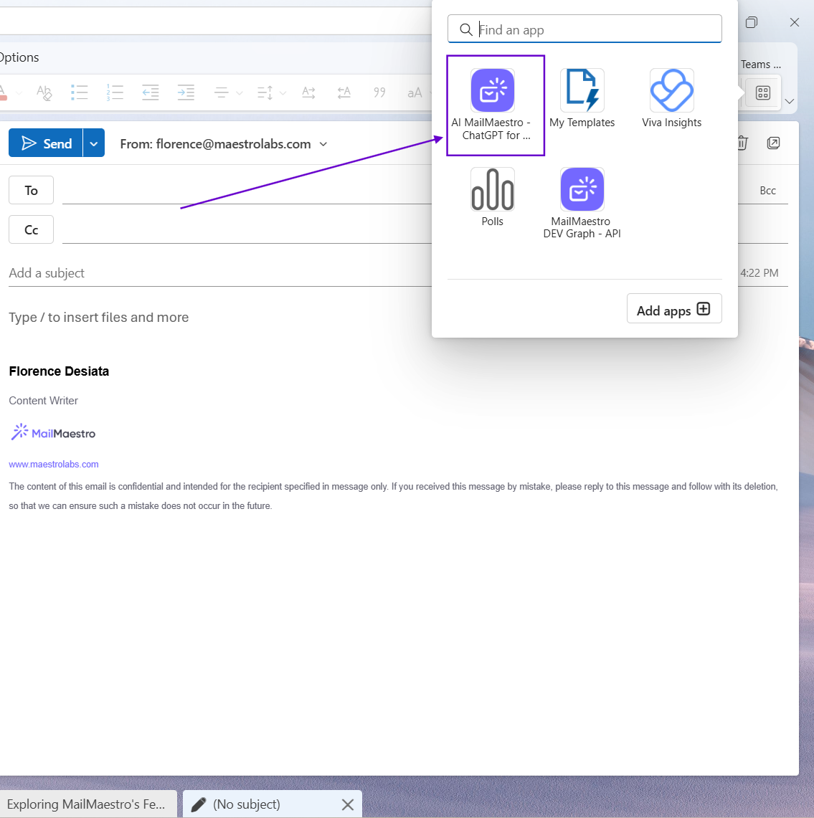Click the Teams ... label in ribbon

pos(761,65)
